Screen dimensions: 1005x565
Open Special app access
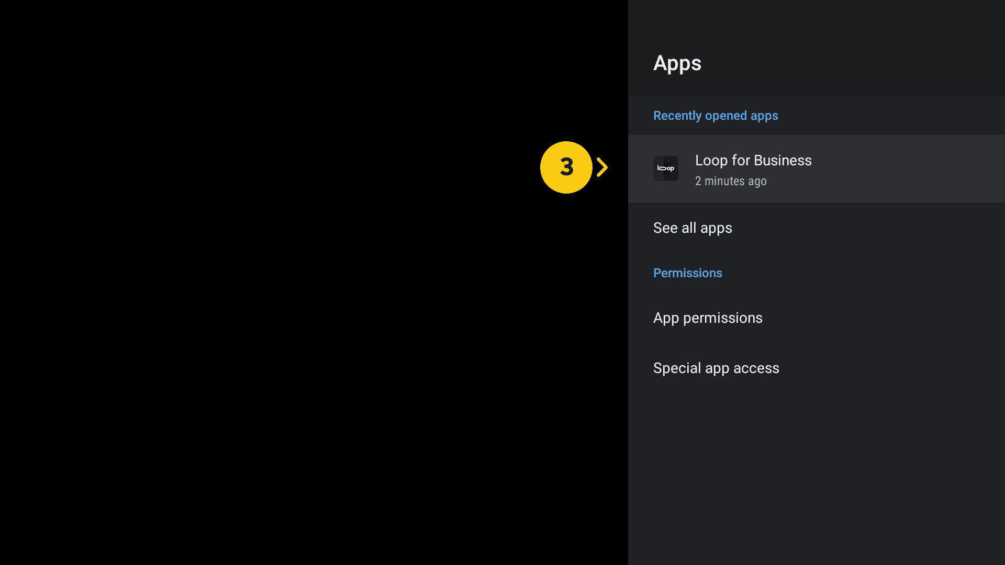click(716, 368)
